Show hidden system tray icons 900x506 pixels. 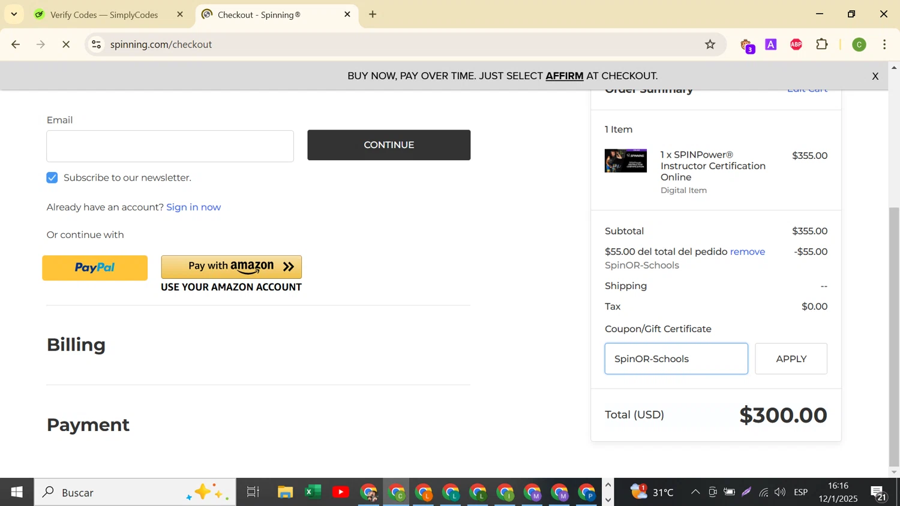[695, 492]
